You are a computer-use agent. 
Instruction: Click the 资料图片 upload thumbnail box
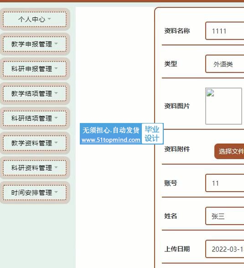(223, 106)
